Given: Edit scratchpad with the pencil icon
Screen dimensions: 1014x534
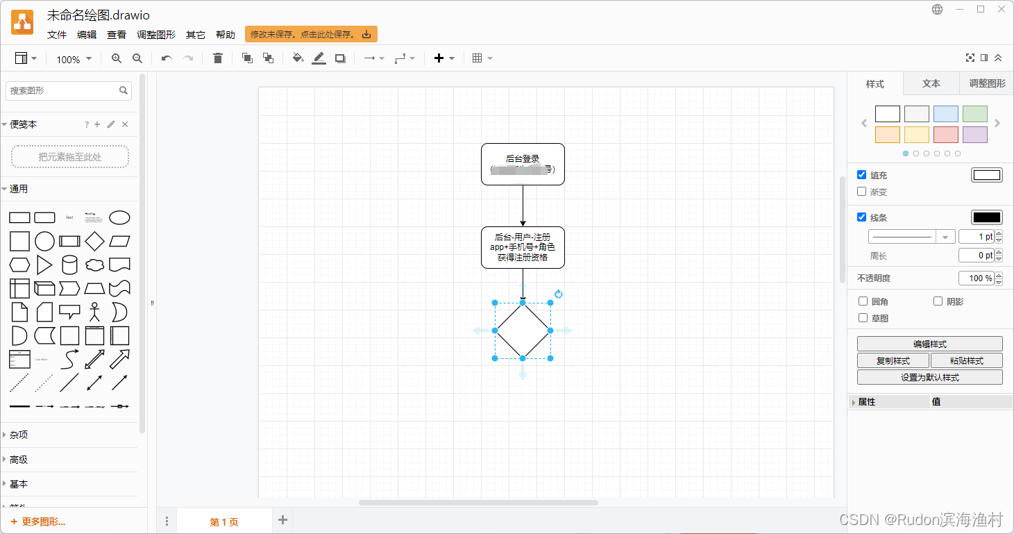Looking at the screenshot, I should [x=111, y=124].
